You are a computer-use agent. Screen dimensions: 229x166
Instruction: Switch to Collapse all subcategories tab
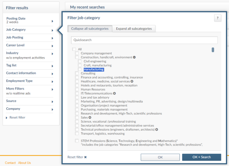[x=90, y=29]
